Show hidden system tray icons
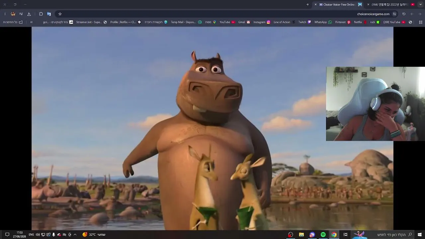Viewport: 425px width, 239px height. 75,235
